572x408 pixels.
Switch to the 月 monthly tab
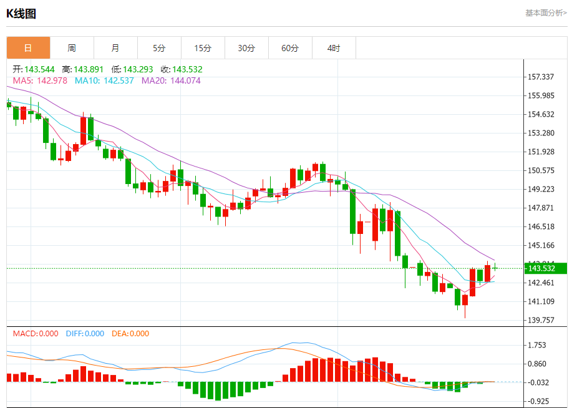115,48
